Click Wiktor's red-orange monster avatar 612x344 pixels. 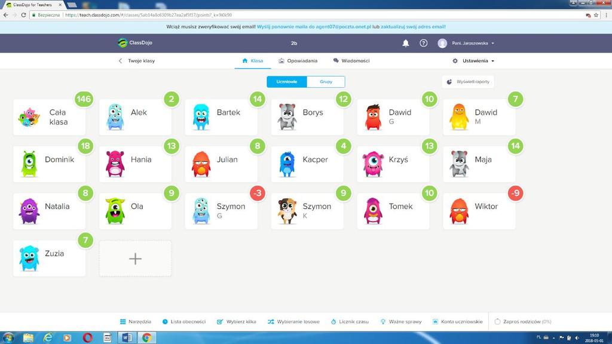459,211
